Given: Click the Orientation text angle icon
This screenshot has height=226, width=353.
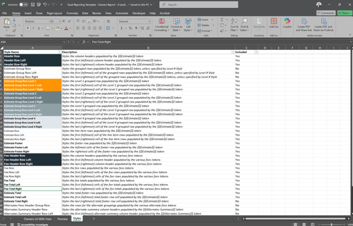Looking at the screenshot, I should point(95,21).
